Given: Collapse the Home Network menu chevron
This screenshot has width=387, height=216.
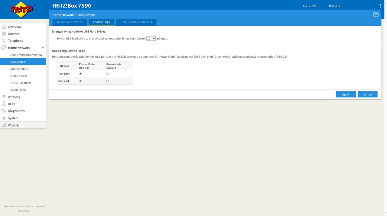Looking at the screenshot, I should [x=43, y=48].
